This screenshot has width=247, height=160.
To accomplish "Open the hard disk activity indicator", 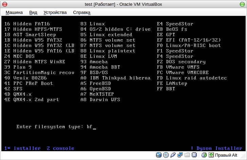I will click(159, 155).
